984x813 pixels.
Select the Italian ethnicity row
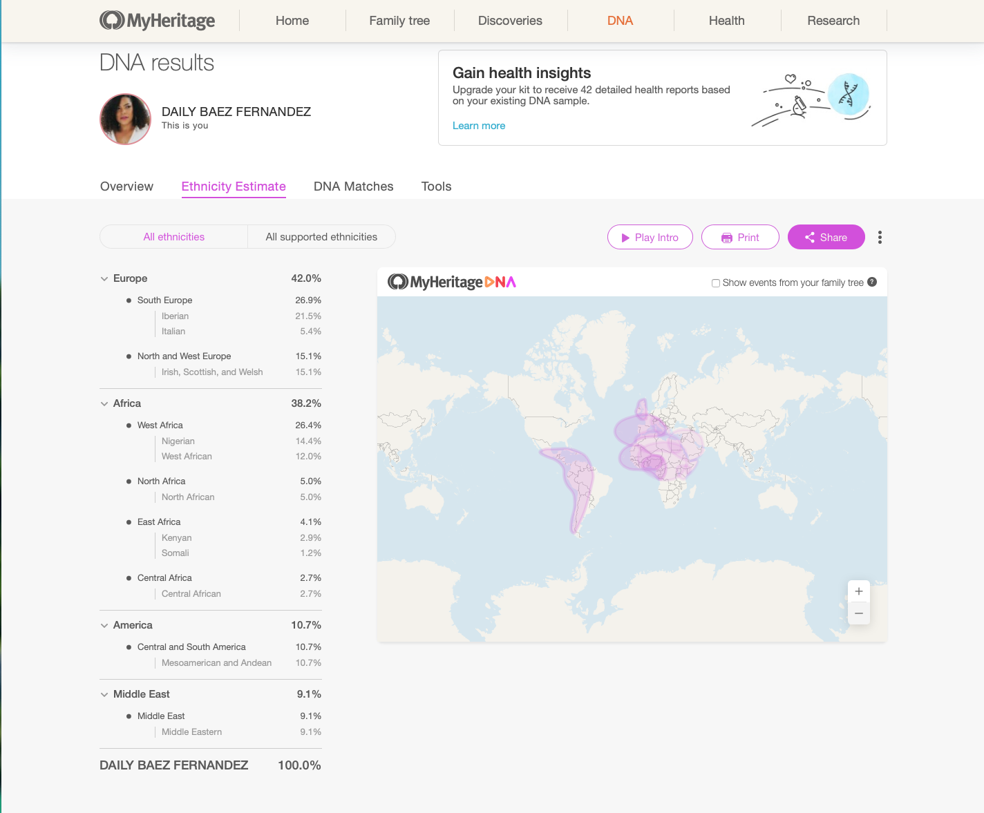click(240, 332)
